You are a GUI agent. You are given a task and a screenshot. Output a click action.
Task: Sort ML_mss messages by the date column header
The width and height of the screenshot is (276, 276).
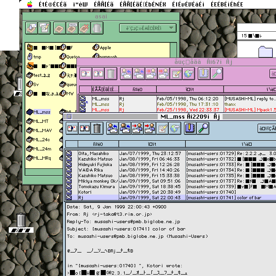151,144
